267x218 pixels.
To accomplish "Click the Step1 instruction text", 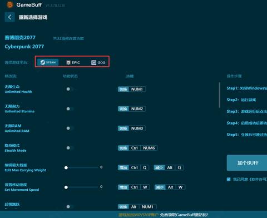I will [x=247, y=88].
